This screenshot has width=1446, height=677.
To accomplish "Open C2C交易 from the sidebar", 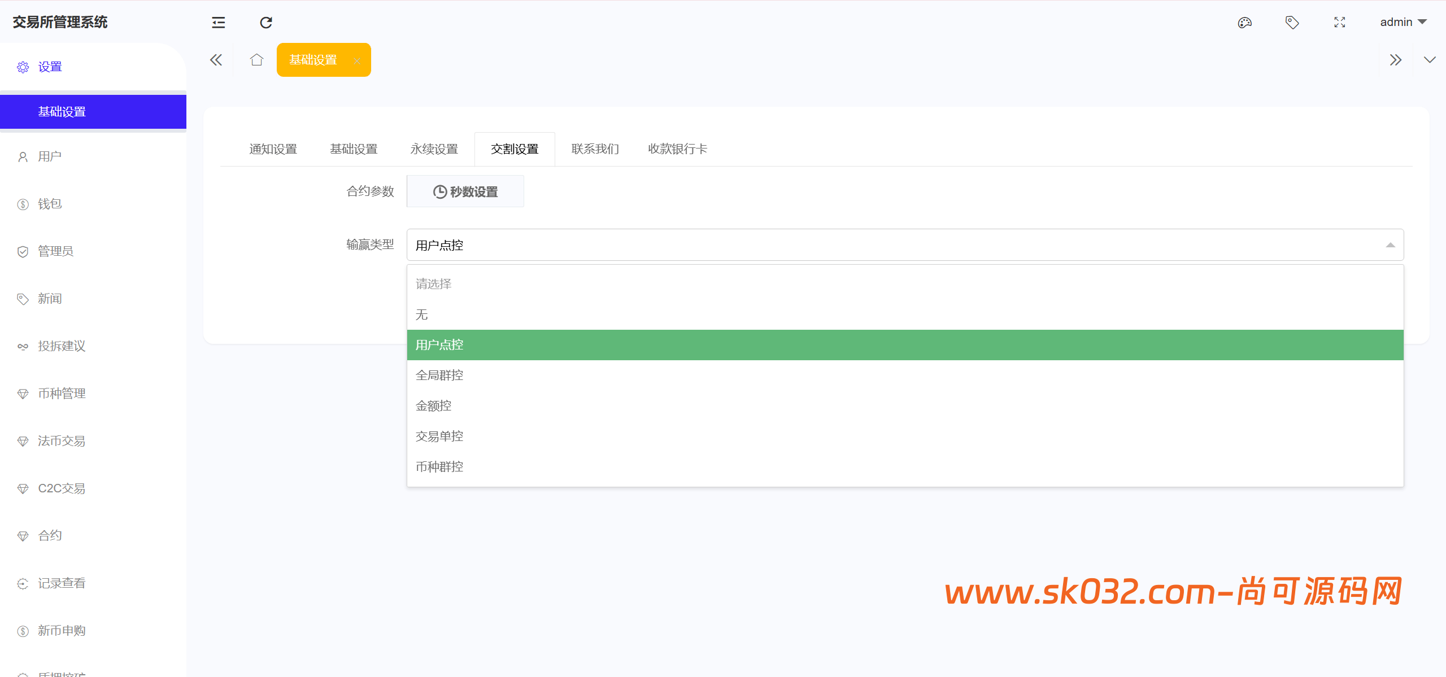I will pyautogui.click(x=61, y=488).
